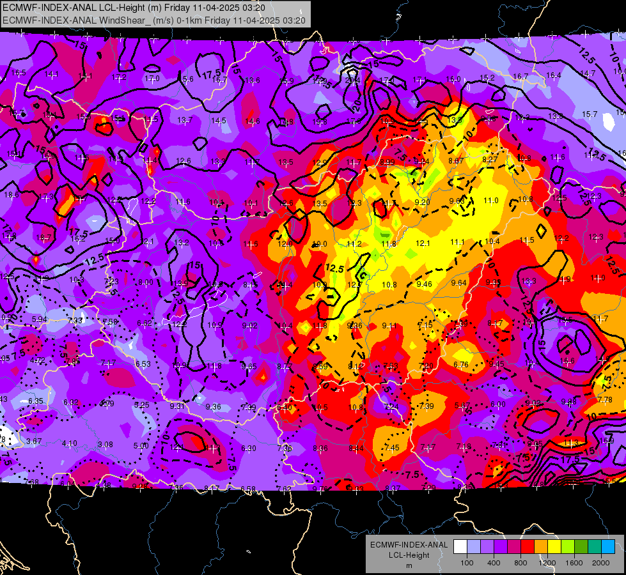Click the 6.62 grid point value
This screenshot has height=575, width=626.
[145, 323]
